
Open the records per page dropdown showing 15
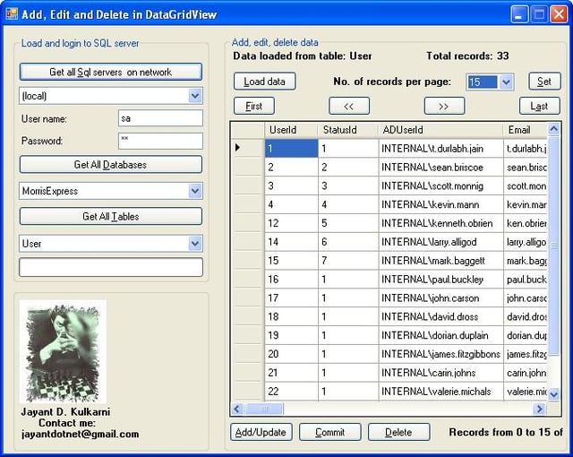(x=506, y=82)
